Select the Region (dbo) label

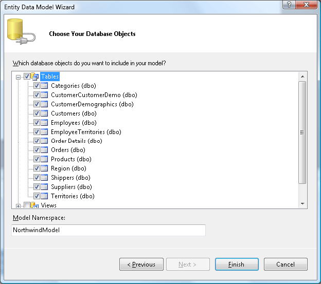pos(68,168)
